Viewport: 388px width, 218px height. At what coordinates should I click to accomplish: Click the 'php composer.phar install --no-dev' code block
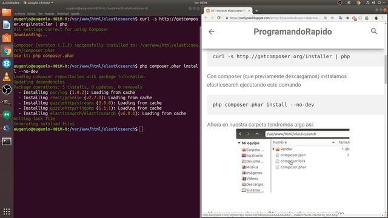click(x=295, y=105)
